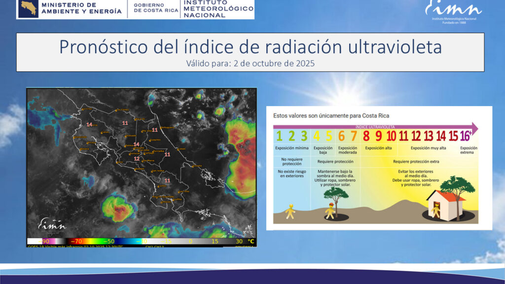Select number 8 on the UV index scale
505x284 pixels.
click(366, 136)
